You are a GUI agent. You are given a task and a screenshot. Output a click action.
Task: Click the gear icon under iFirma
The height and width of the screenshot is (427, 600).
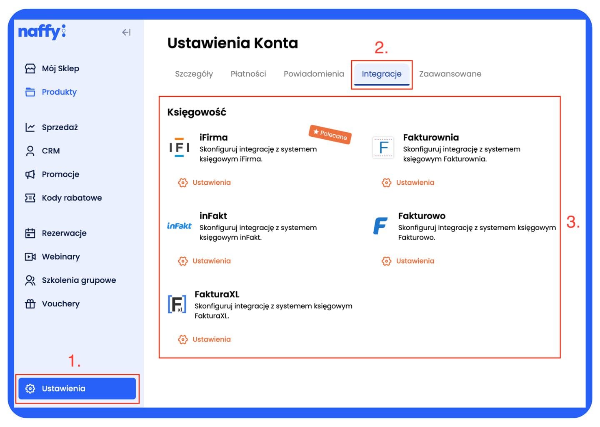[182, 182]
